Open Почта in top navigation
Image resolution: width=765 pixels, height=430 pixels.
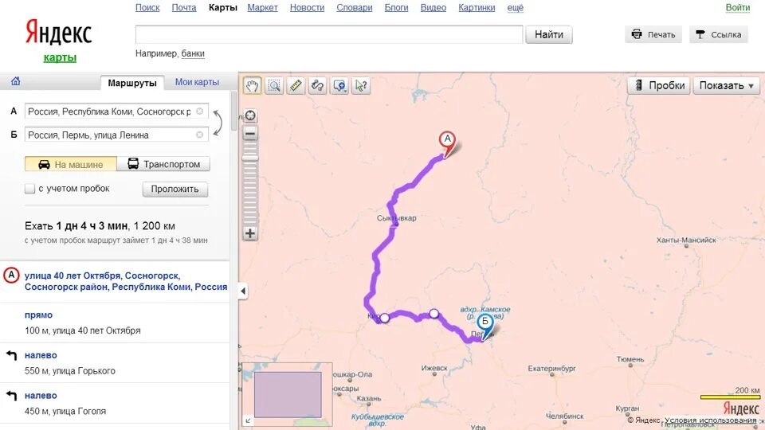click(x=184, y=8)
